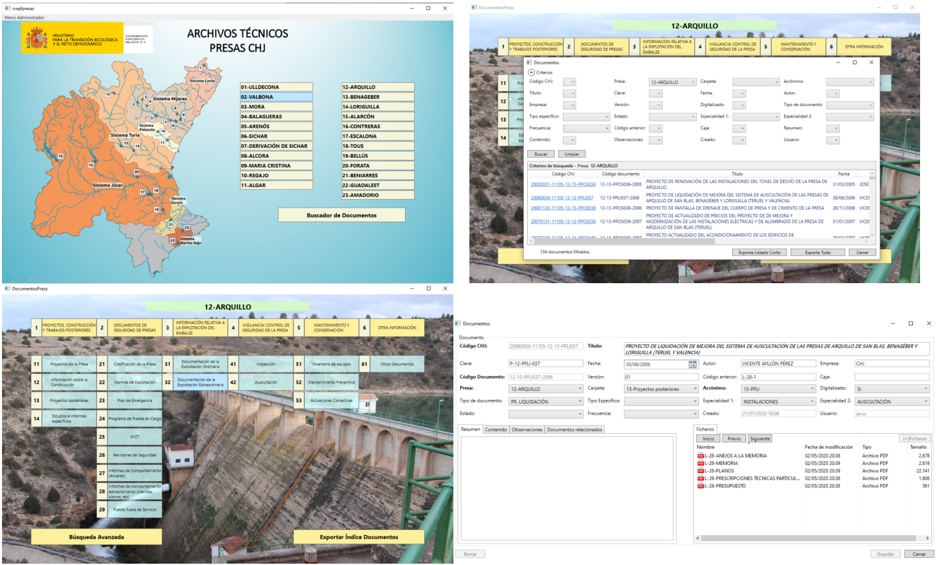Click dam marker 23 near Sistema Marina Baja
Image resolution: width=940 pixels, height=565 pixels.
click(173, 240)
